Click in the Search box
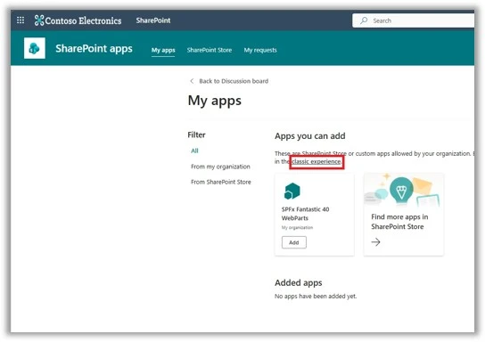 [414, 20]
